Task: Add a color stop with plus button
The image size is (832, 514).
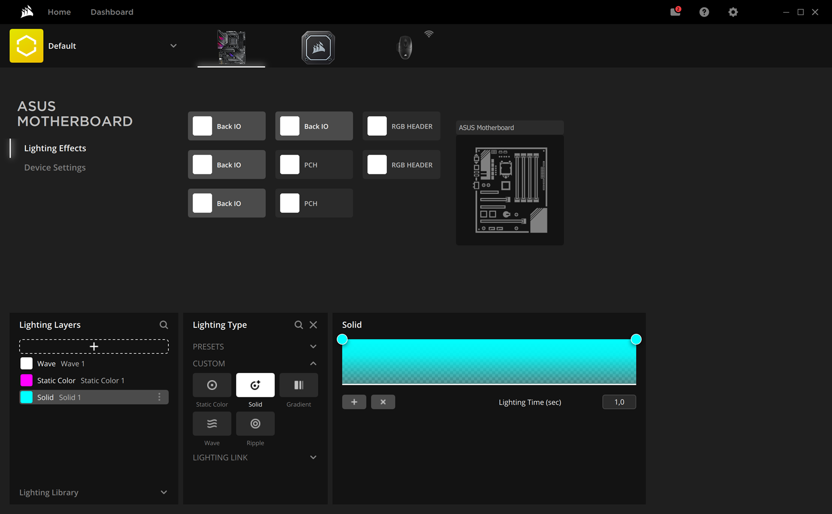Action: [354, 402]
